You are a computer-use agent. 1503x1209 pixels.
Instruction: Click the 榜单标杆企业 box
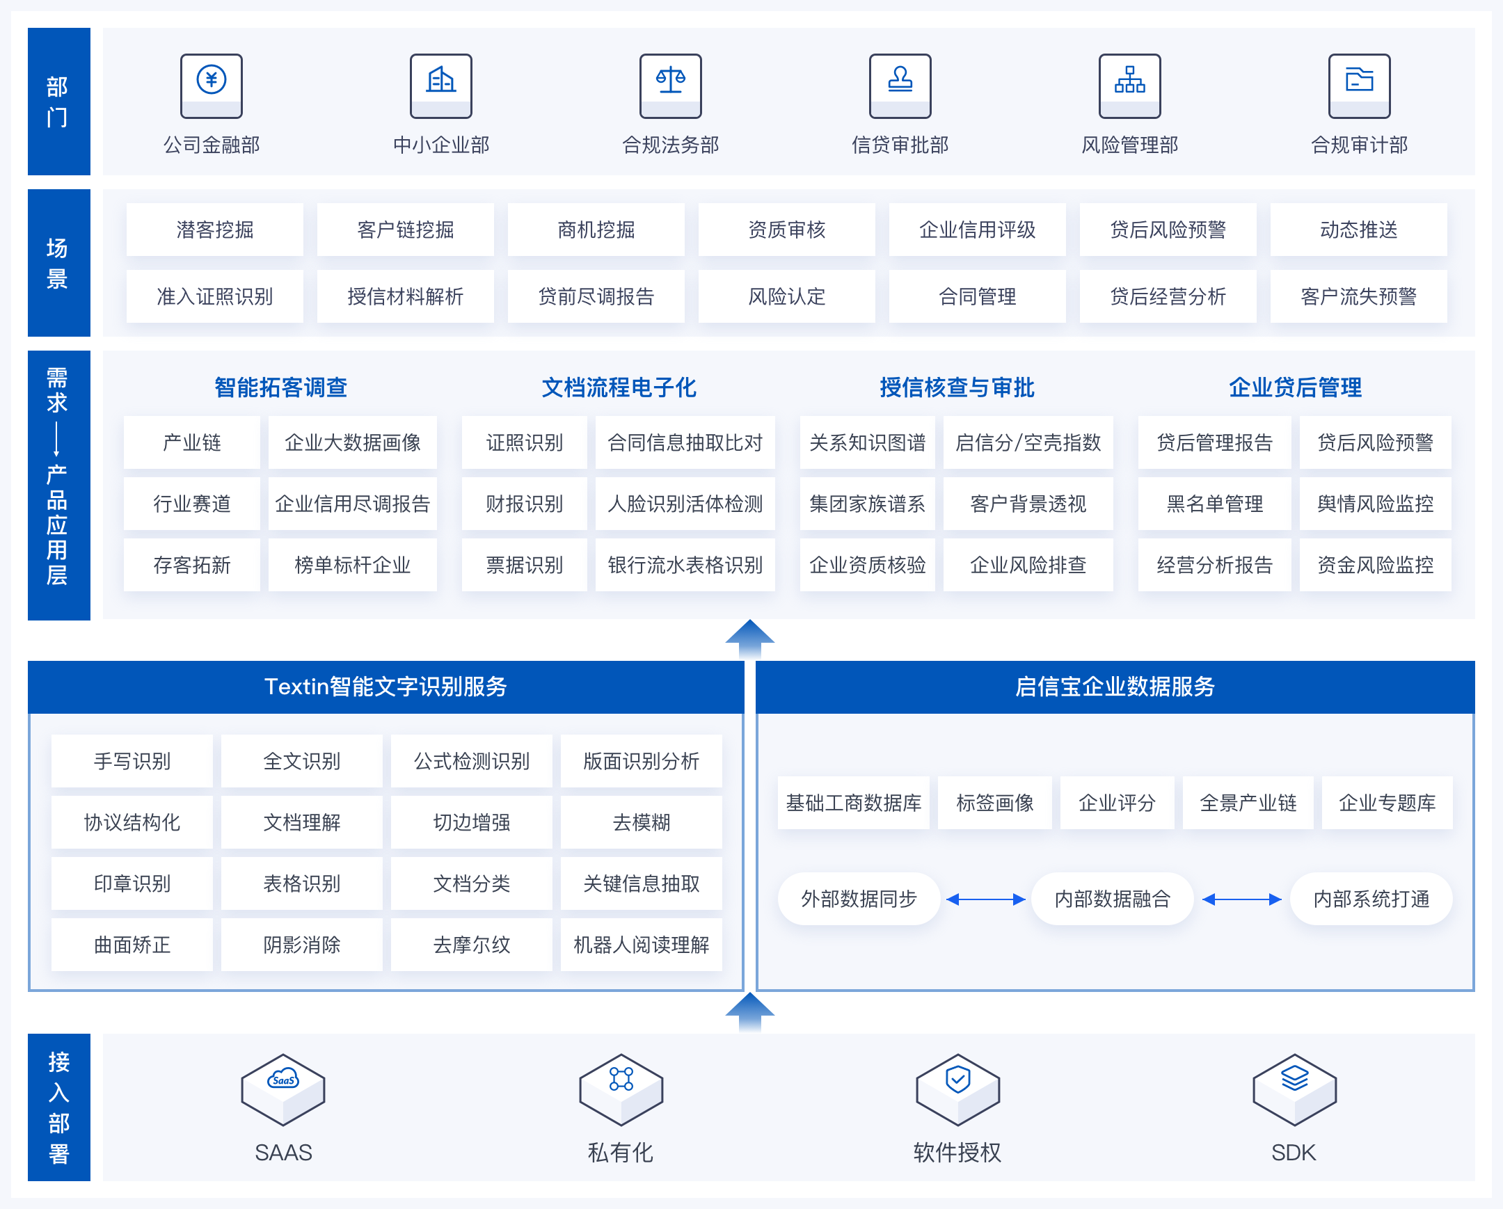click(353, 565)
